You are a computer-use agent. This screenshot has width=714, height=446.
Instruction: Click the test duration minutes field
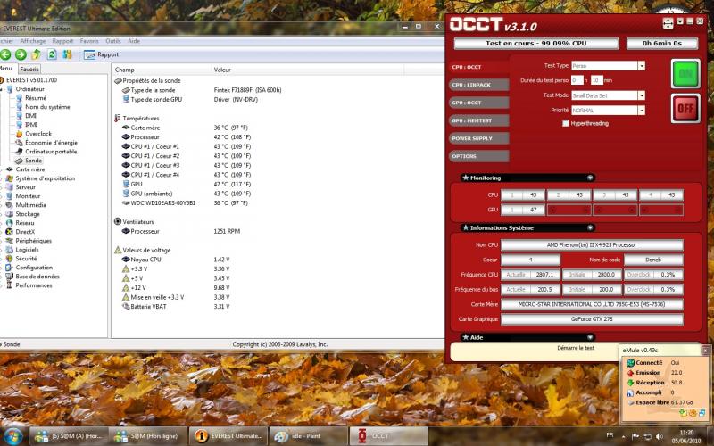click(596, 80)
